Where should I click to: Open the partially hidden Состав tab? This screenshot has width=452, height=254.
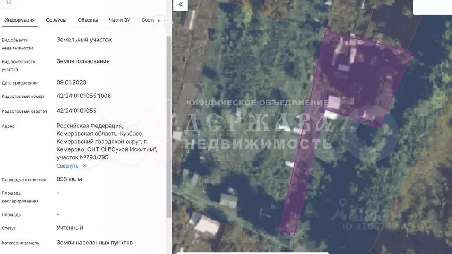[x=147, y=20]
